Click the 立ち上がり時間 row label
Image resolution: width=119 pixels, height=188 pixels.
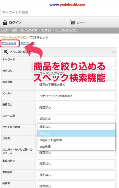[x=11, y=127]
